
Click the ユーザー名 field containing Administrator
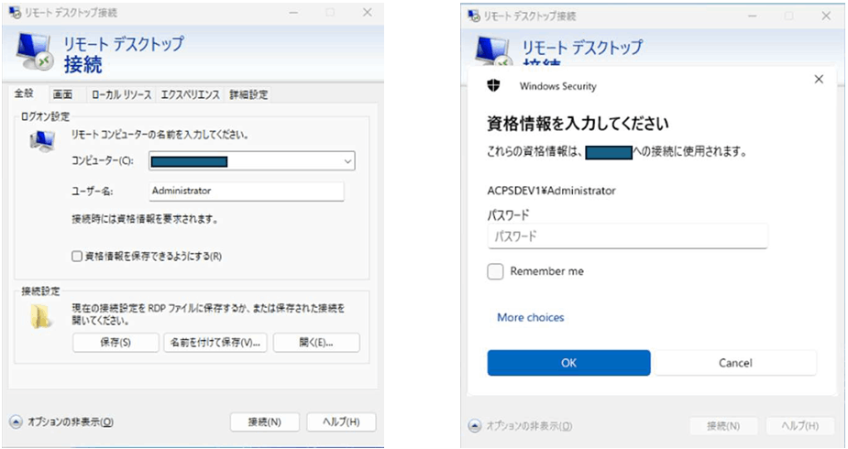[246, 191]
